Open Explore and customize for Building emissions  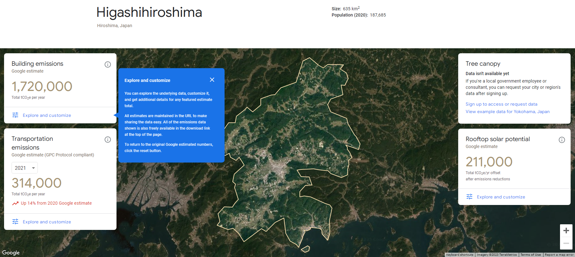(x=47, y=115)
